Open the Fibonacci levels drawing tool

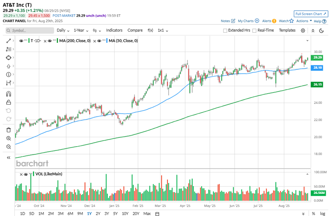[x=8, y=49]
